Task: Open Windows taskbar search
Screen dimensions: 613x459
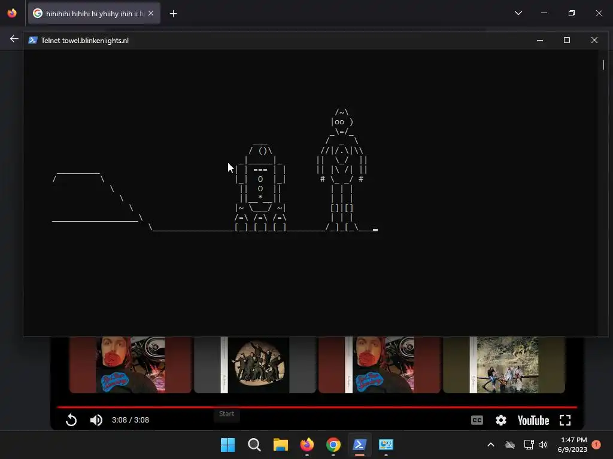Action: [x=254, y=445]
